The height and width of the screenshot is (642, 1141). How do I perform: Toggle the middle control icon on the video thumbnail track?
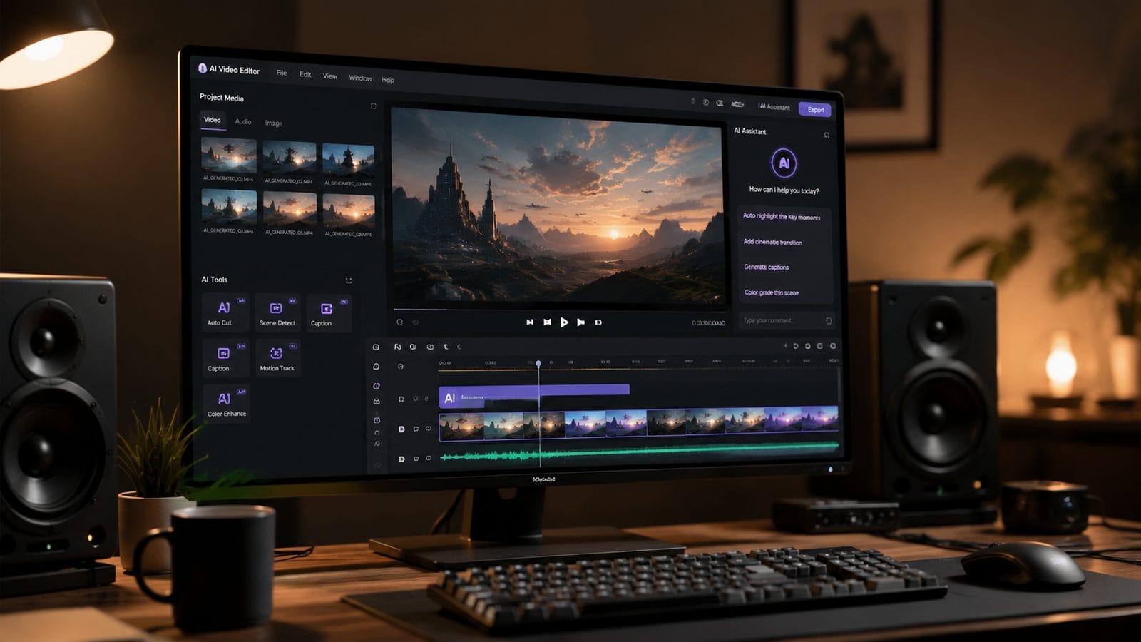[x=416, y=429]
